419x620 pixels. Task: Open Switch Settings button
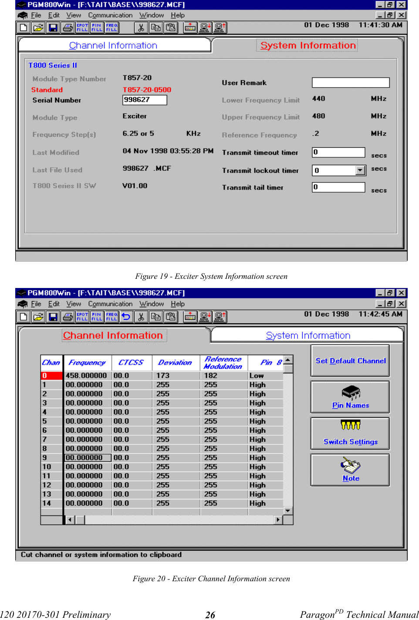point(350,434)
